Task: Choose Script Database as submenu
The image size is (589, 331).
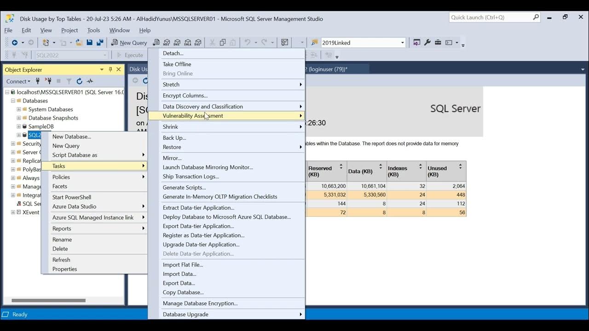Action: tap(94, 155)
